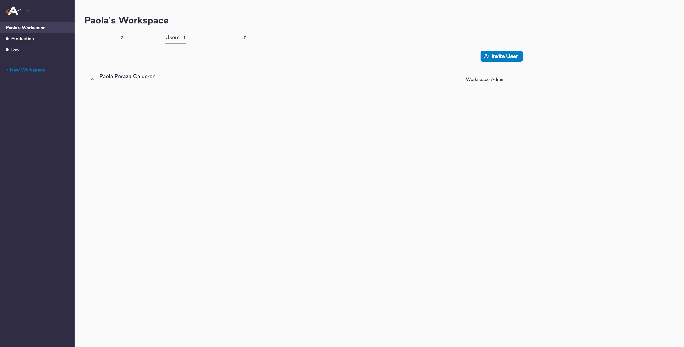Click the Users tab underline indicator
This screenshot has width=684, height=347.
[176, 43]
